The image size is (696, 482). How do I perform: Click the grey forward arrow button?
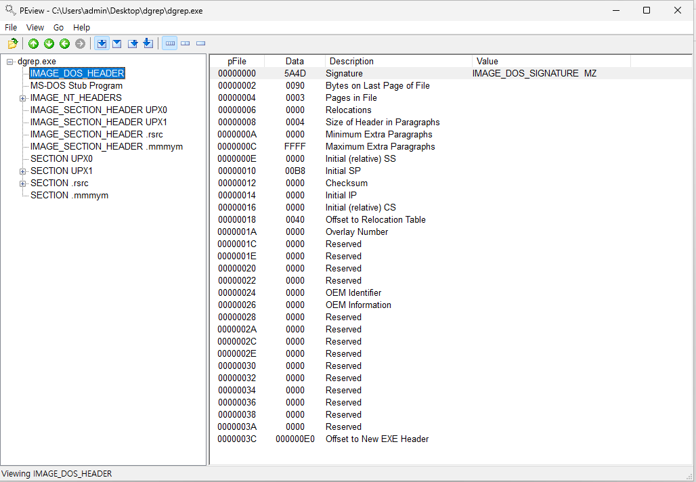pyautogui.click(x=80, y=43)
